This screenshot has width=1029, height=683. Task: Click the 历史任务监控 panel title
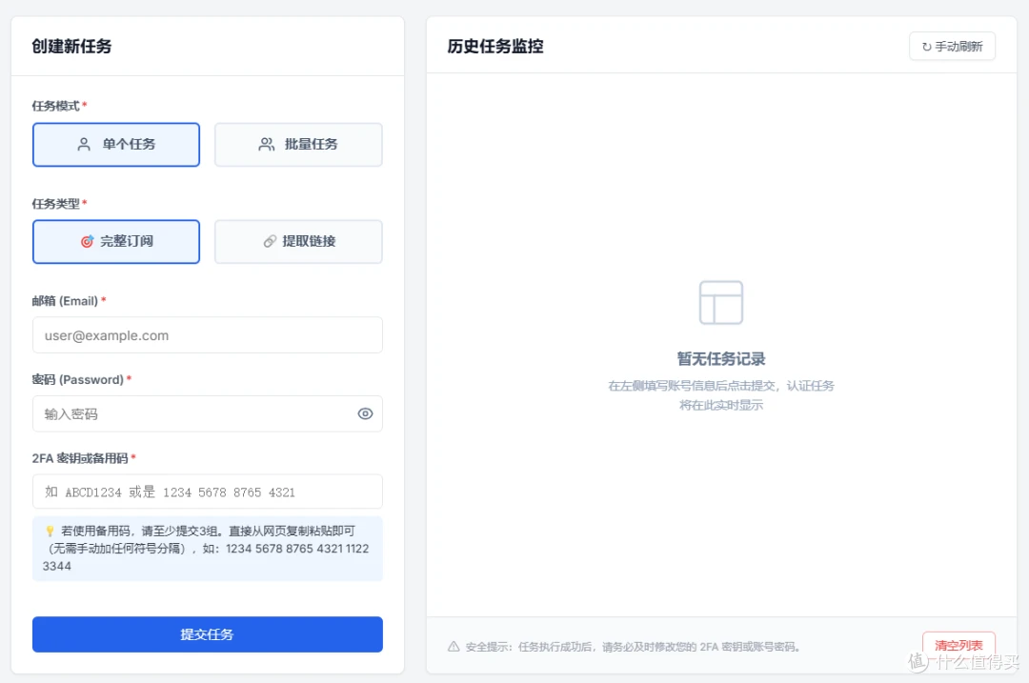(495, 47)
